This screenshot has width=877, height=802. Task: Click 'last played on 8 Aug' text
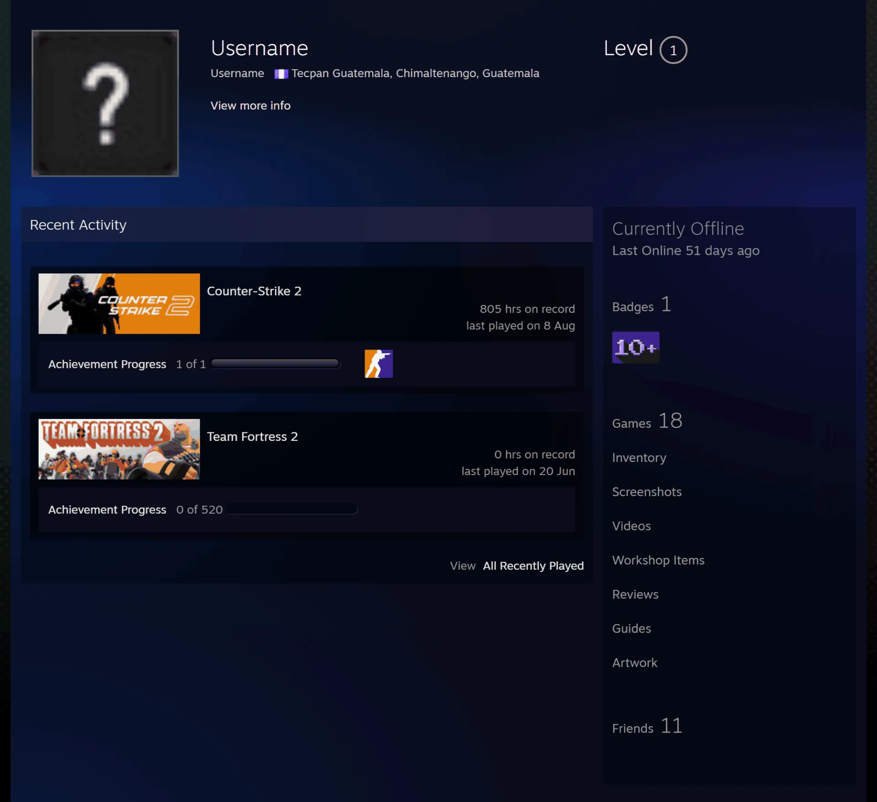(520, 326)
